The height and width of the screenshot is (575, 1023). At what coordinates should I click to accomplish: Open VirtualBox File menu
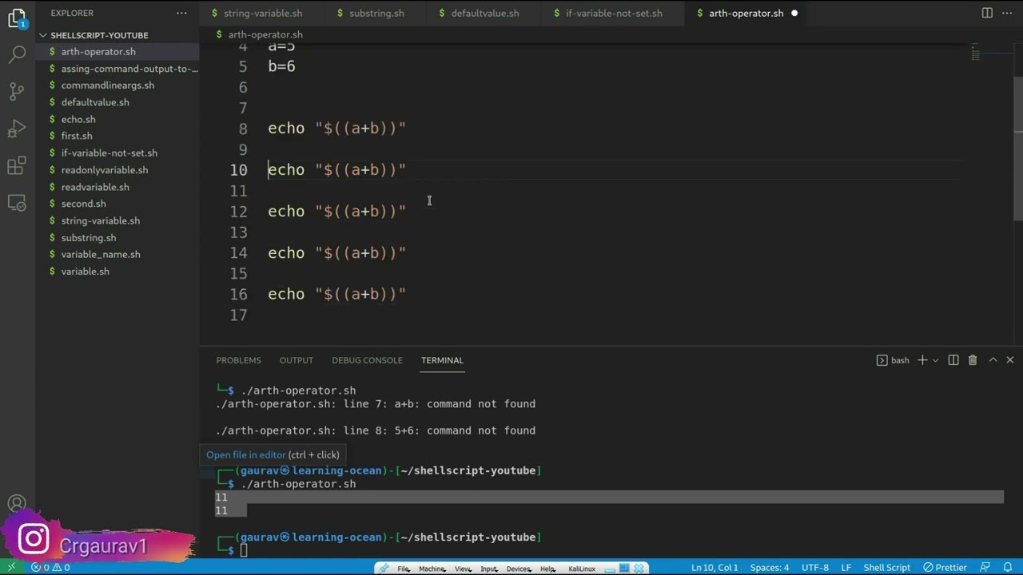click(x=404, y=569)
